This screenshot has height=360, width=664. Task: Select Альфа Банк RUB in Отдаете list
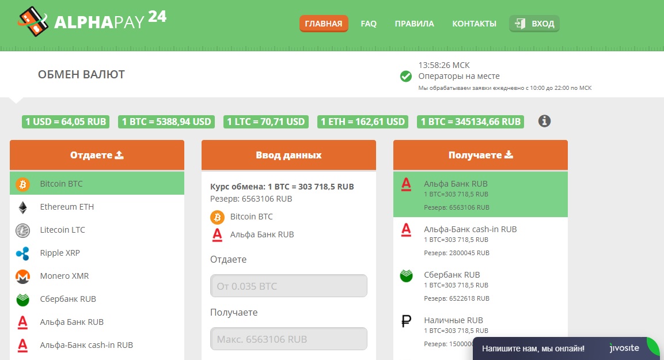97,322
